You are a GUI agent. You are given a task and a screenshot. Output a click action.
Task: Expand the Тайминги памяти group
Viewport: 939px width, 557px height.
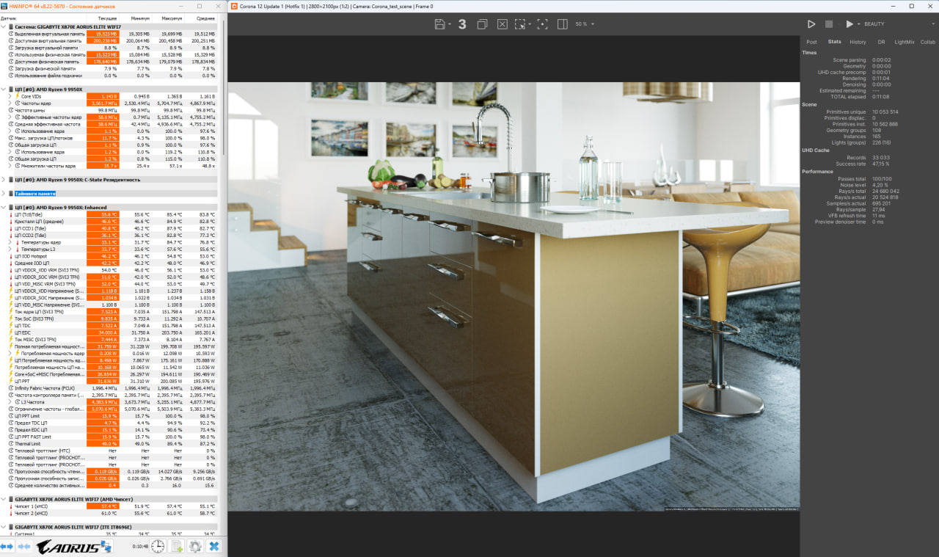click(x=4, y=193)
